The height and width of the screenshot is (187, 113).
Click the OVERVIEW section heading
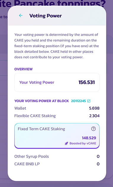pyautogui.click(x=23, y=69)
